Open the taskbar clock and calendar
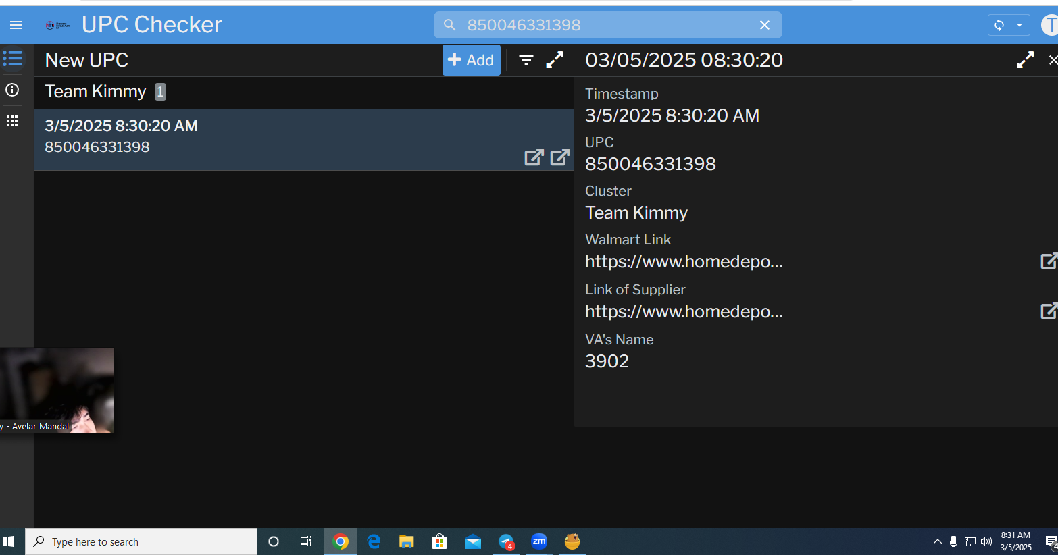 1016,541
